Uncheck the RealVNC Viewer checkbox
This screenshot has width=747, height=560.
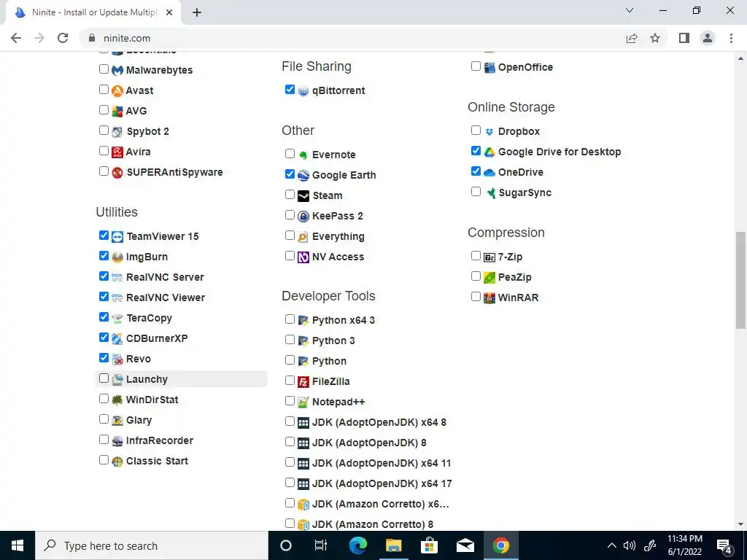pos(104,297)
